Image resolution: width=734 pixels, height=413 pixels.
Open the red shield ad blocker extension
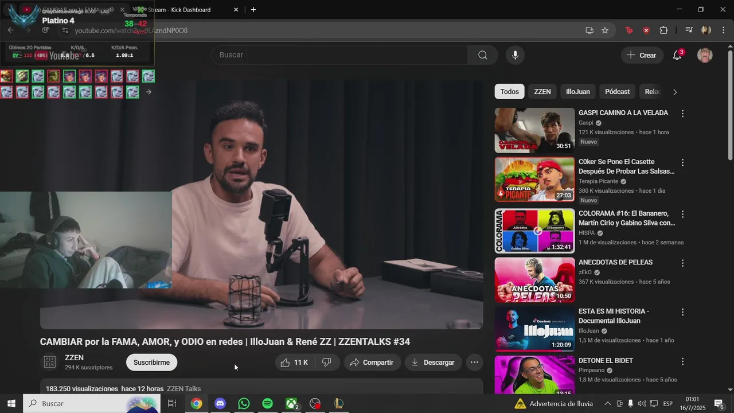[646, 30]
